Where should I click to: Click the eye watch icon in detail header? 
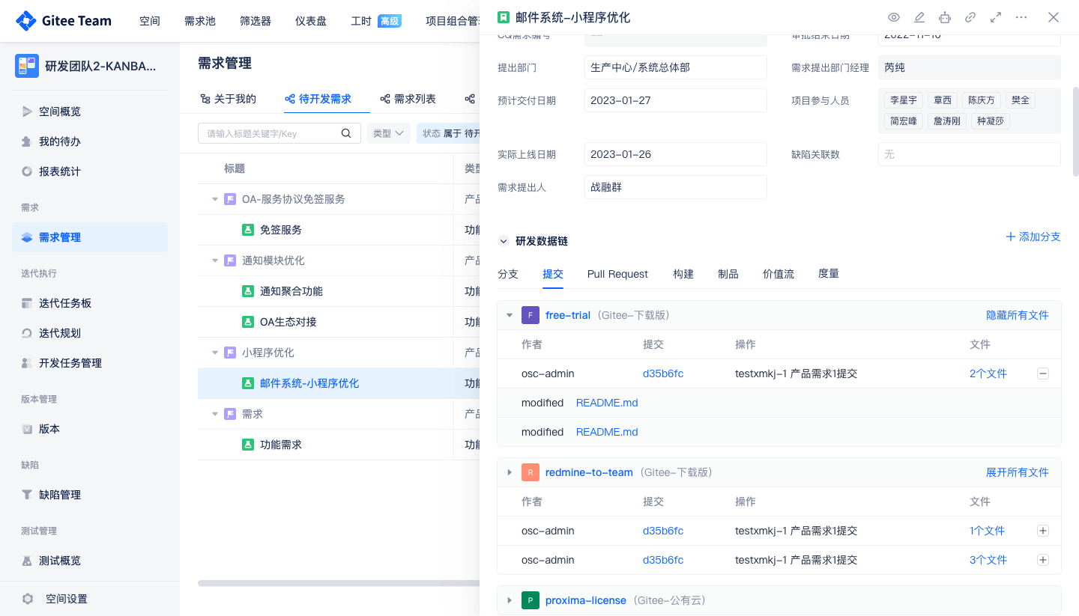coord(894,17)
